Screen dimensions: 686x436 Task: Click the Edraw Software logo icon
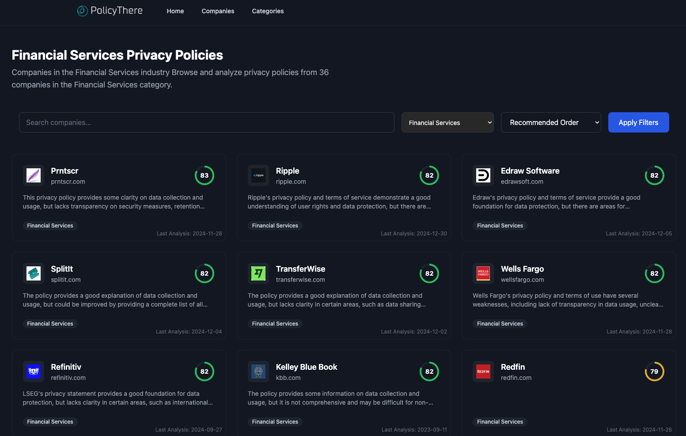tap(483, 175)
